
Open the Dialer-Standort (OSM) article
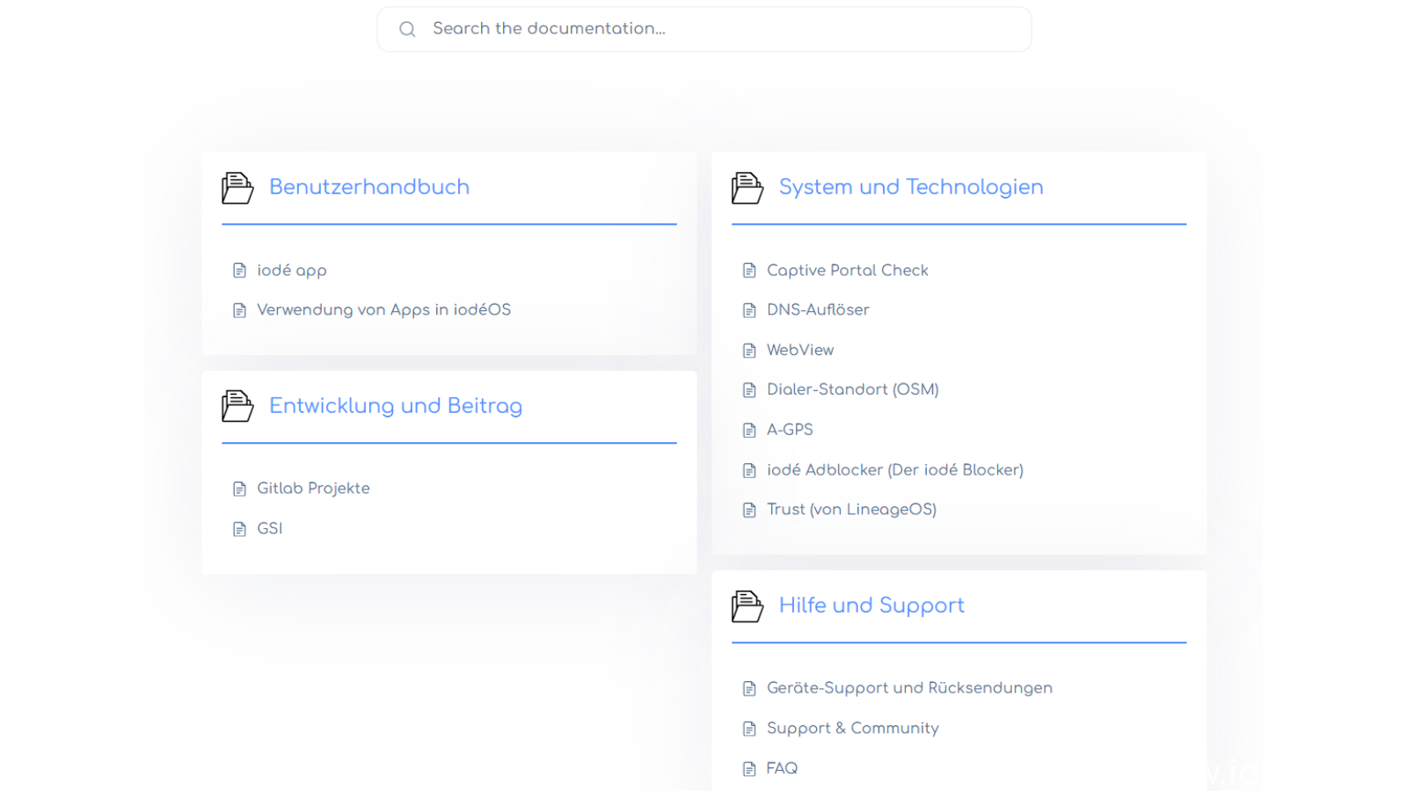(853, 389)
